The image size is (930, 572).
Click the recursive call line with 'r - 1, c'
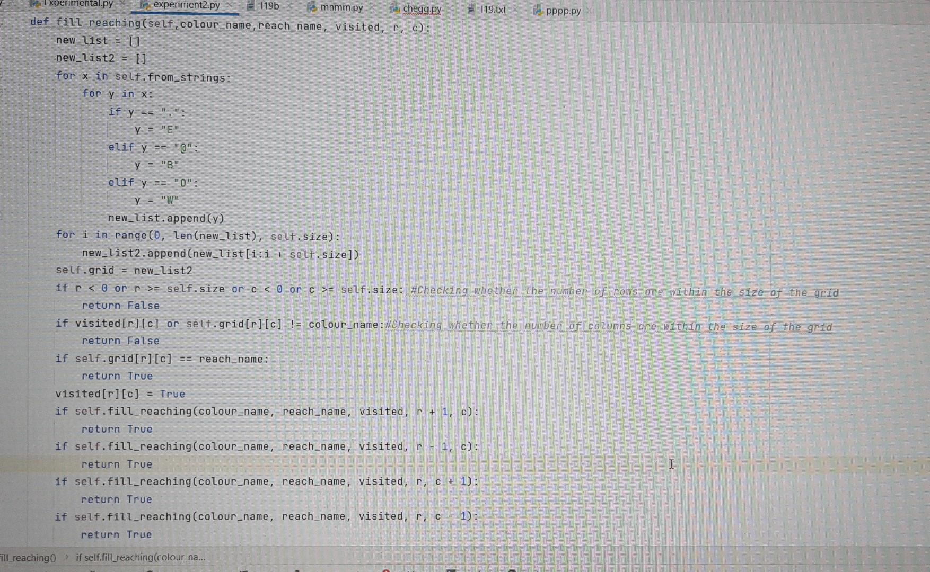pos(267,446)
